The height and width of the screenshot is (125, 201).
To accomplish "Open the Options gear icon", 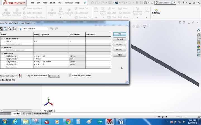I will [145, 3].
